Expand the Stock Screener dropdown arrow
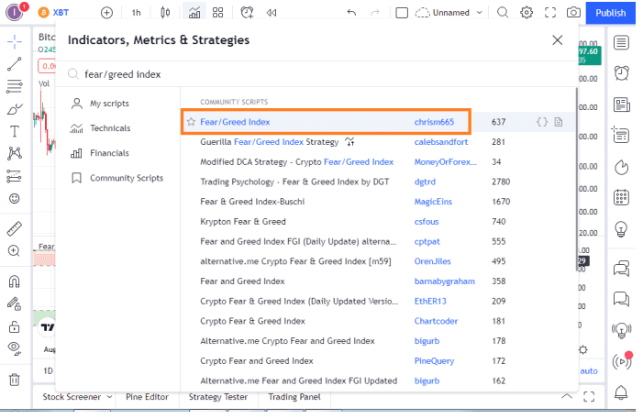The width and height of the screenshot is (643, 419). (x=109, y=397)
